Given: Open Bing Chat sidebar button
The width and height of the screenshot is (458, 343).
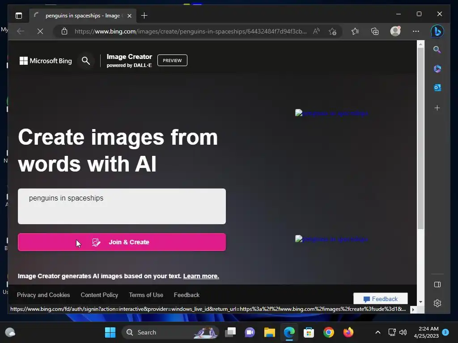Looking at the screenshot, I should pyautogui.click(x=437, y=31).
